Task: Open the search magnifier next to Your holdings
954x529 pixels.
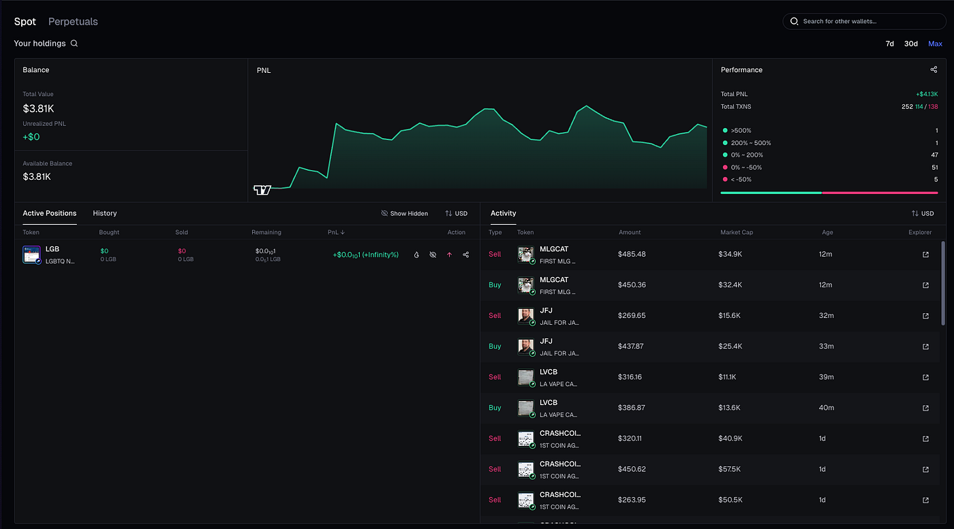Action: [74, 43]
